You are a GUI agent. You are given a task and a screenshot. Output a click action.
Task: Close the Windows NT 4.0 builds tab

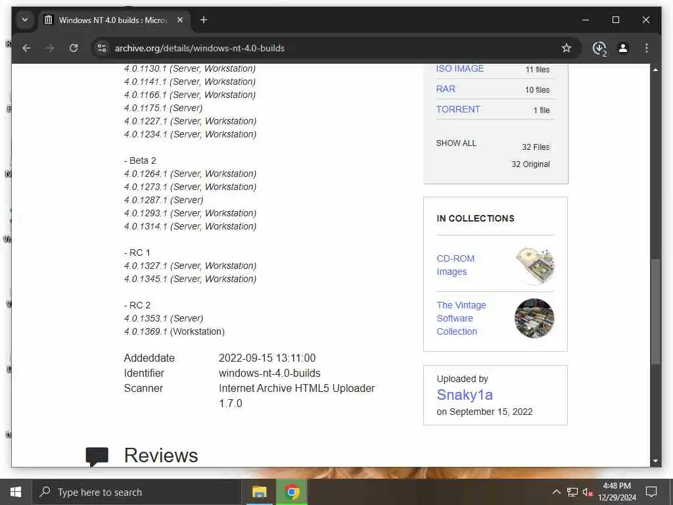pyautogui.click(x=180, y=20)
